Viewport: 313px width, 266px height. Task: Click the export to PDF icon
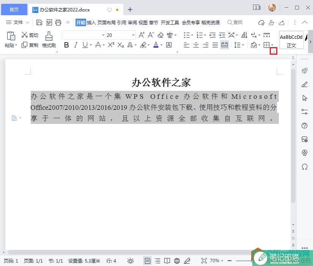tap(49, 22)
